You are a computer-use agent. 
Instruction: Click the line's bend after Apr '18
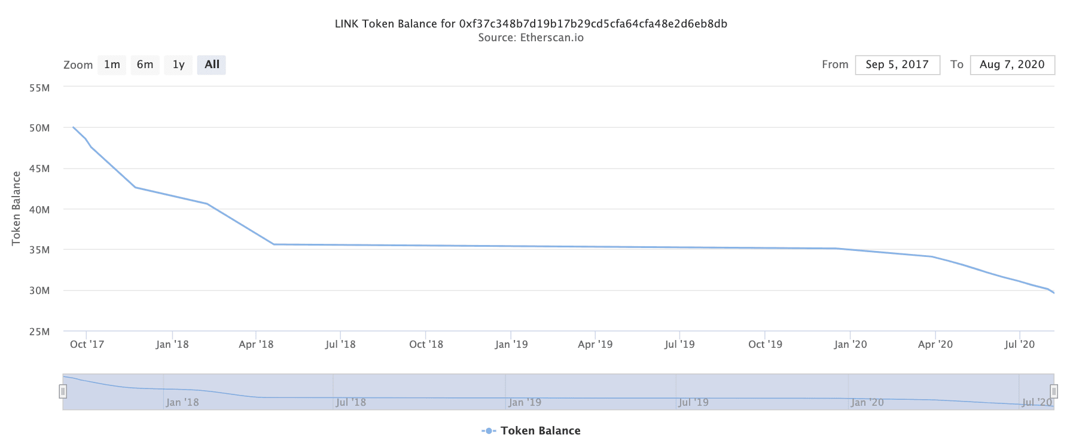[x=274, y=244]
